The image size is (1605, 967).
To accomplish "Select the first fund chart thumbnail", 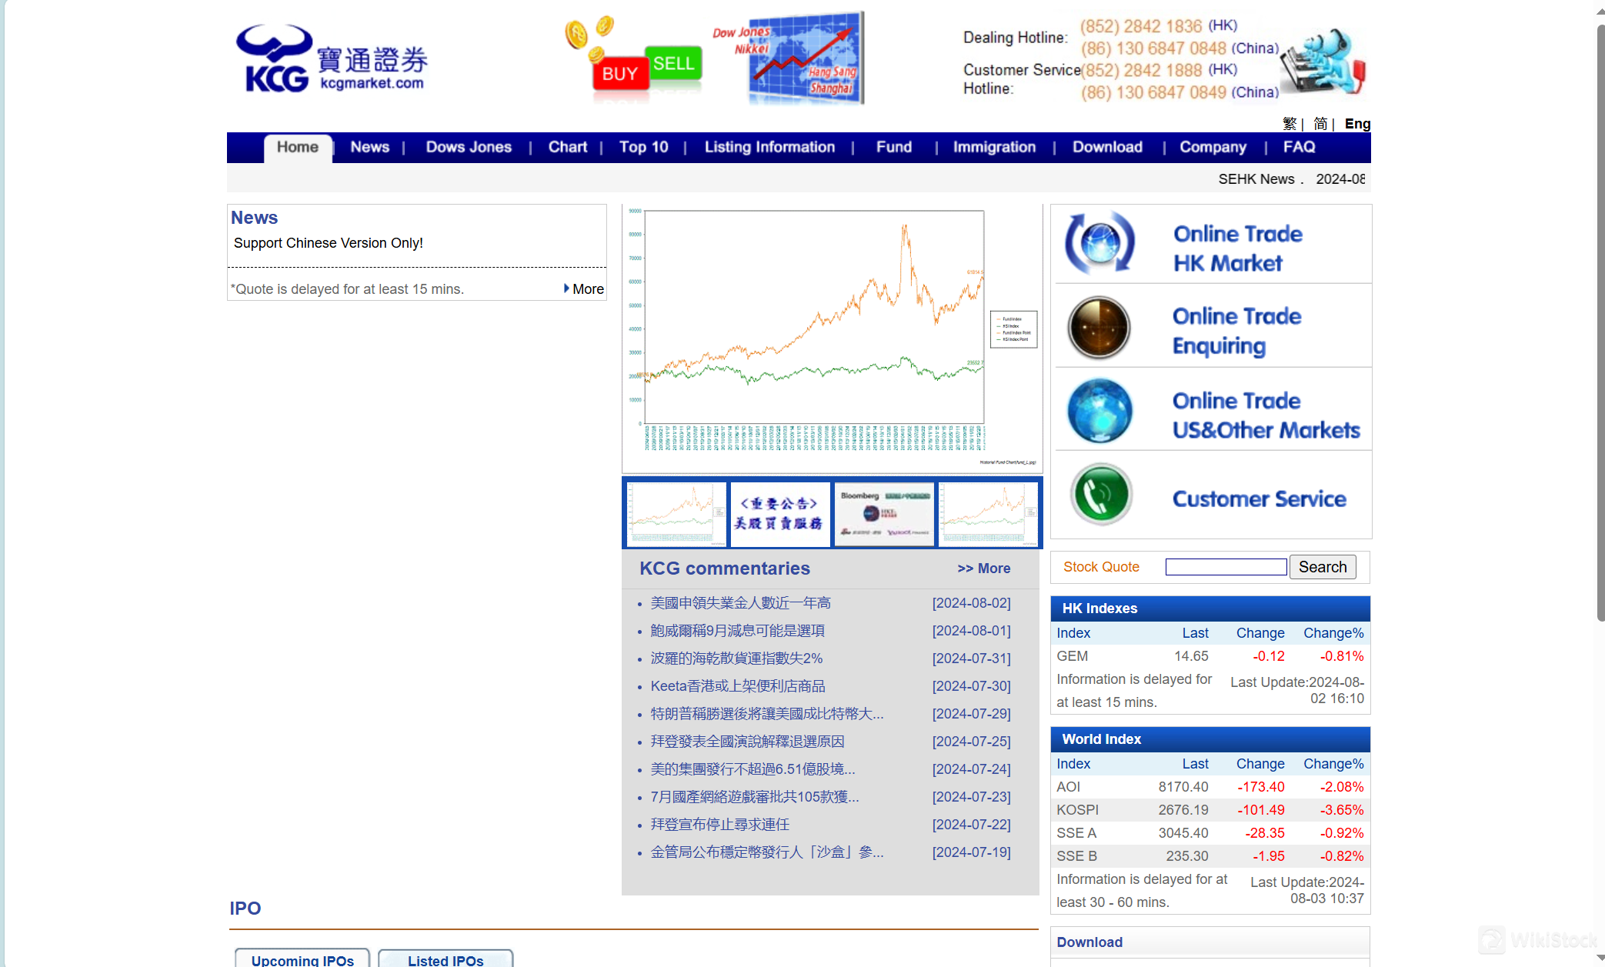I will pos(676,514).
